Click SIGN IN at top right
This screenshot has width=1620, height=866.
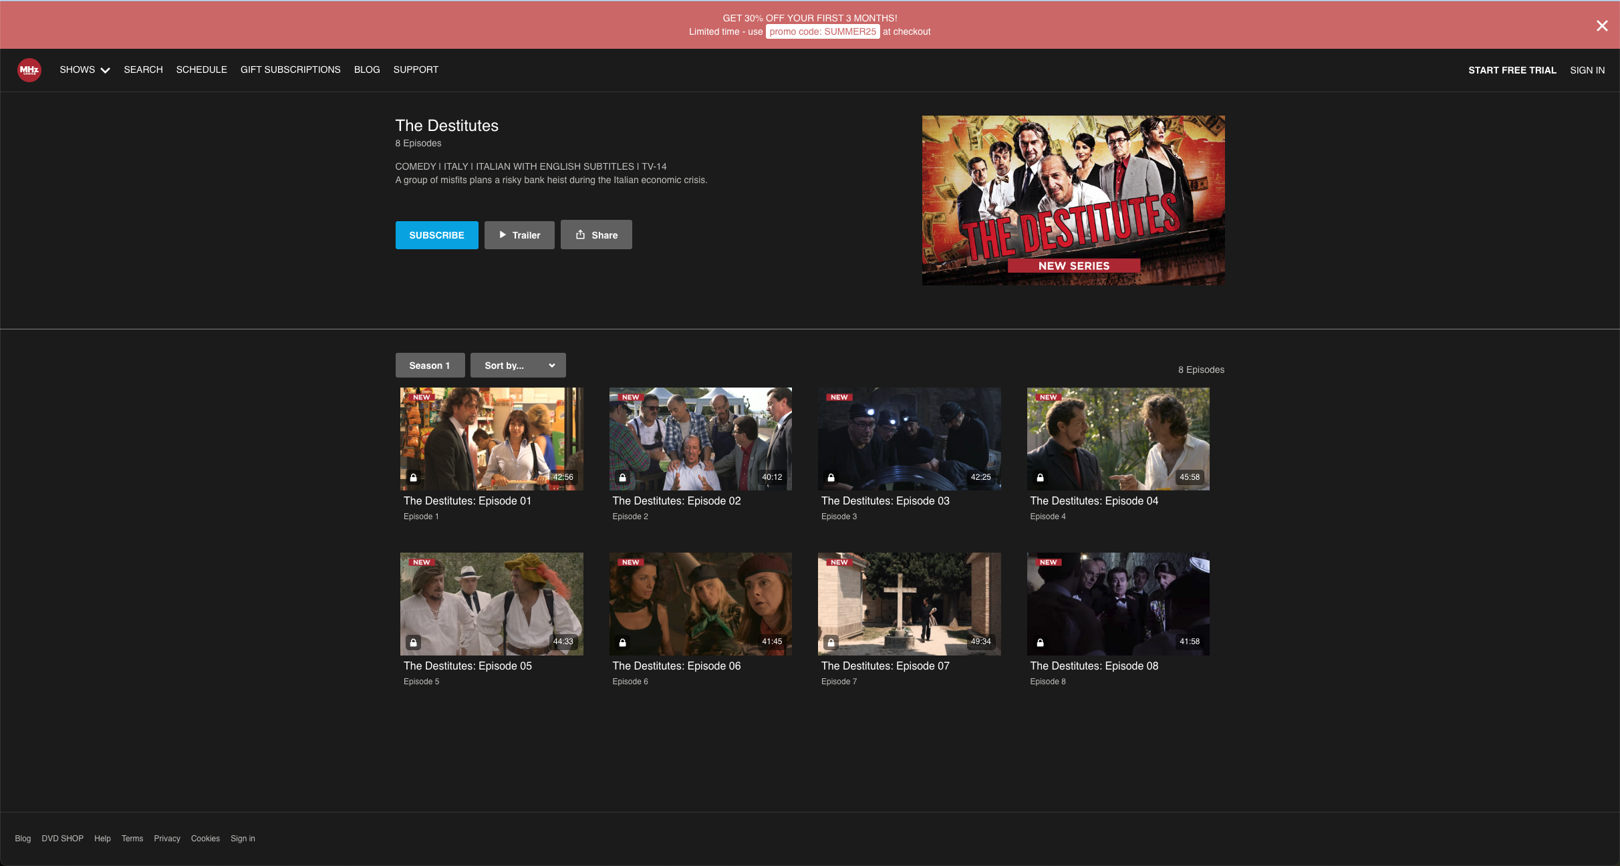(x=1587, y=70)
